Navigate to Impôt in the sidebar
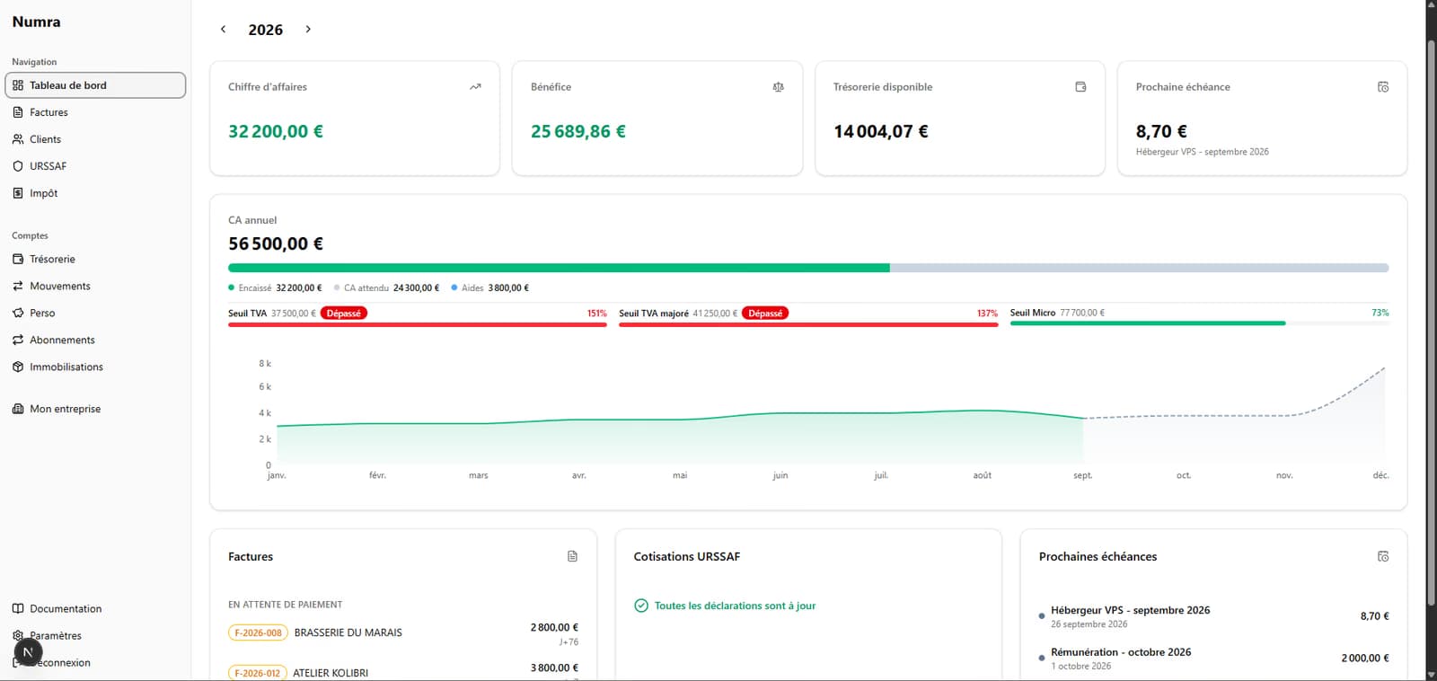The height and width of the screenshot is (681, 1437). coord(95,193)
